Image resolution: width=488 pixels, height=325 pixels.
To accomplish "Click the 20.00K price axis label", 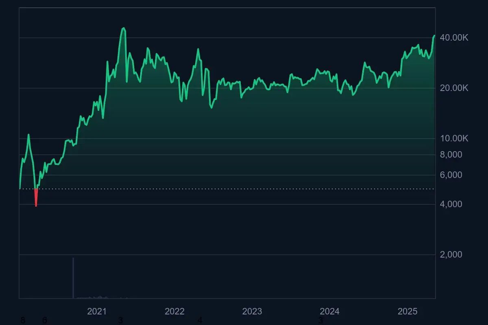I will 454,88.
